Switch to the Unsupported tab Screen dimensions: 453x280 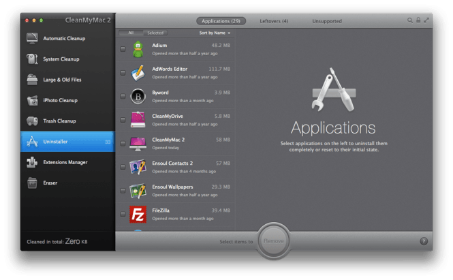coord(327,21)
